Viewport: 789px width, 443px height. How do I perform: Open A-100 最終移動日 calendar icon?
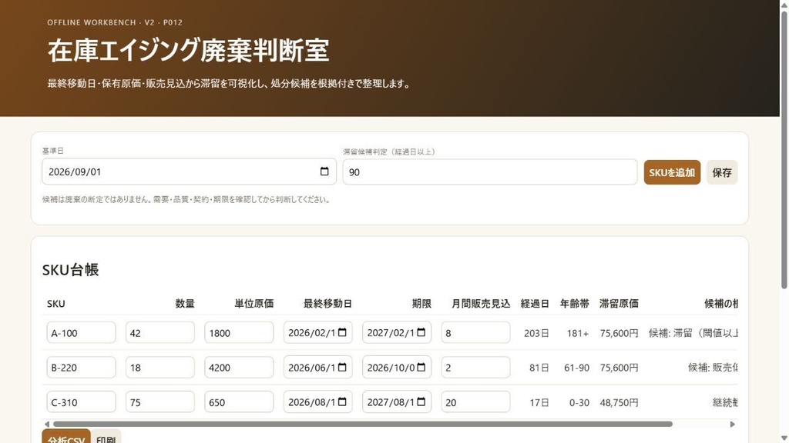click(x=342, y=332)
